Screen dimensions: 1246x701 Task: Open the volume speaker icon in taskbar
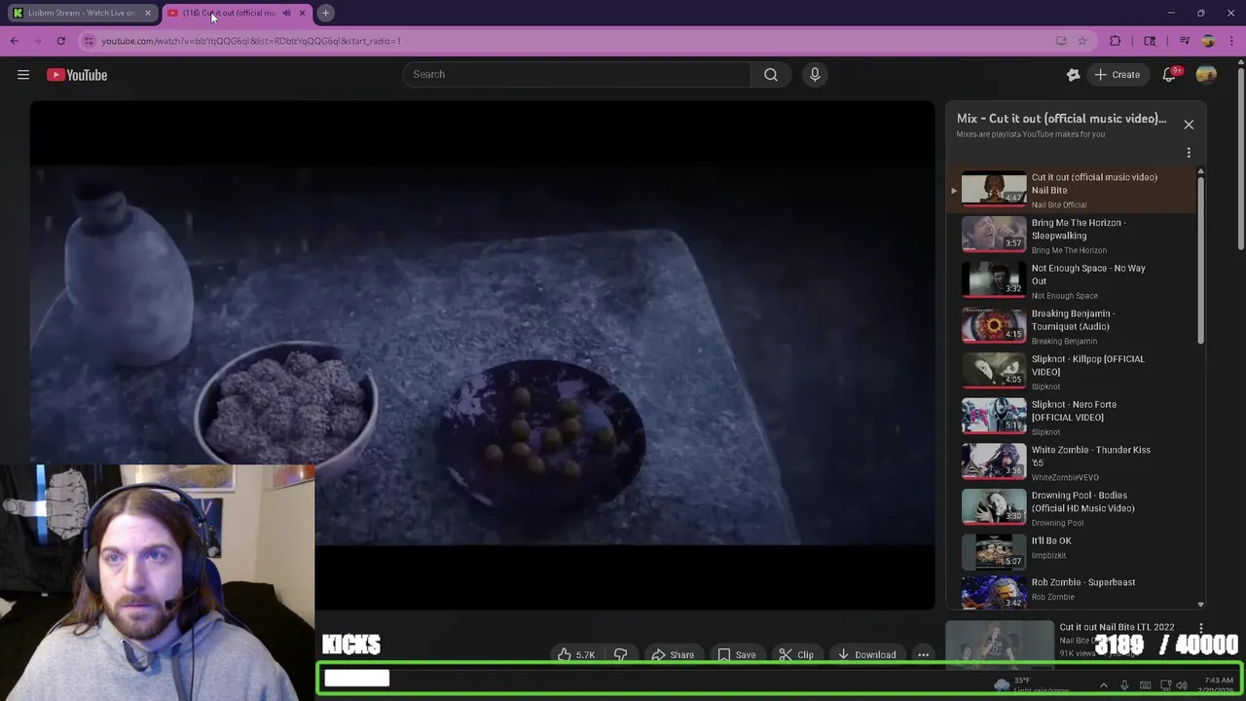coord(1182,685)
